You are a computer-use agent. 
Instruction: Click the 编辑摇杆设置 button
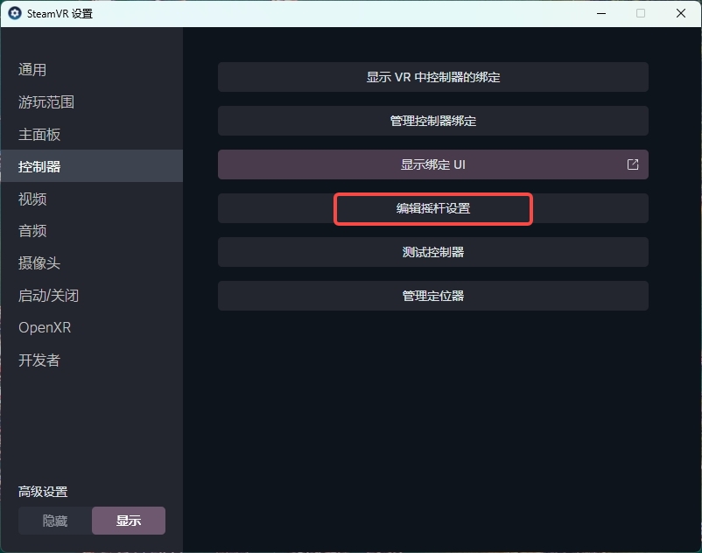[x=432, y=208]
